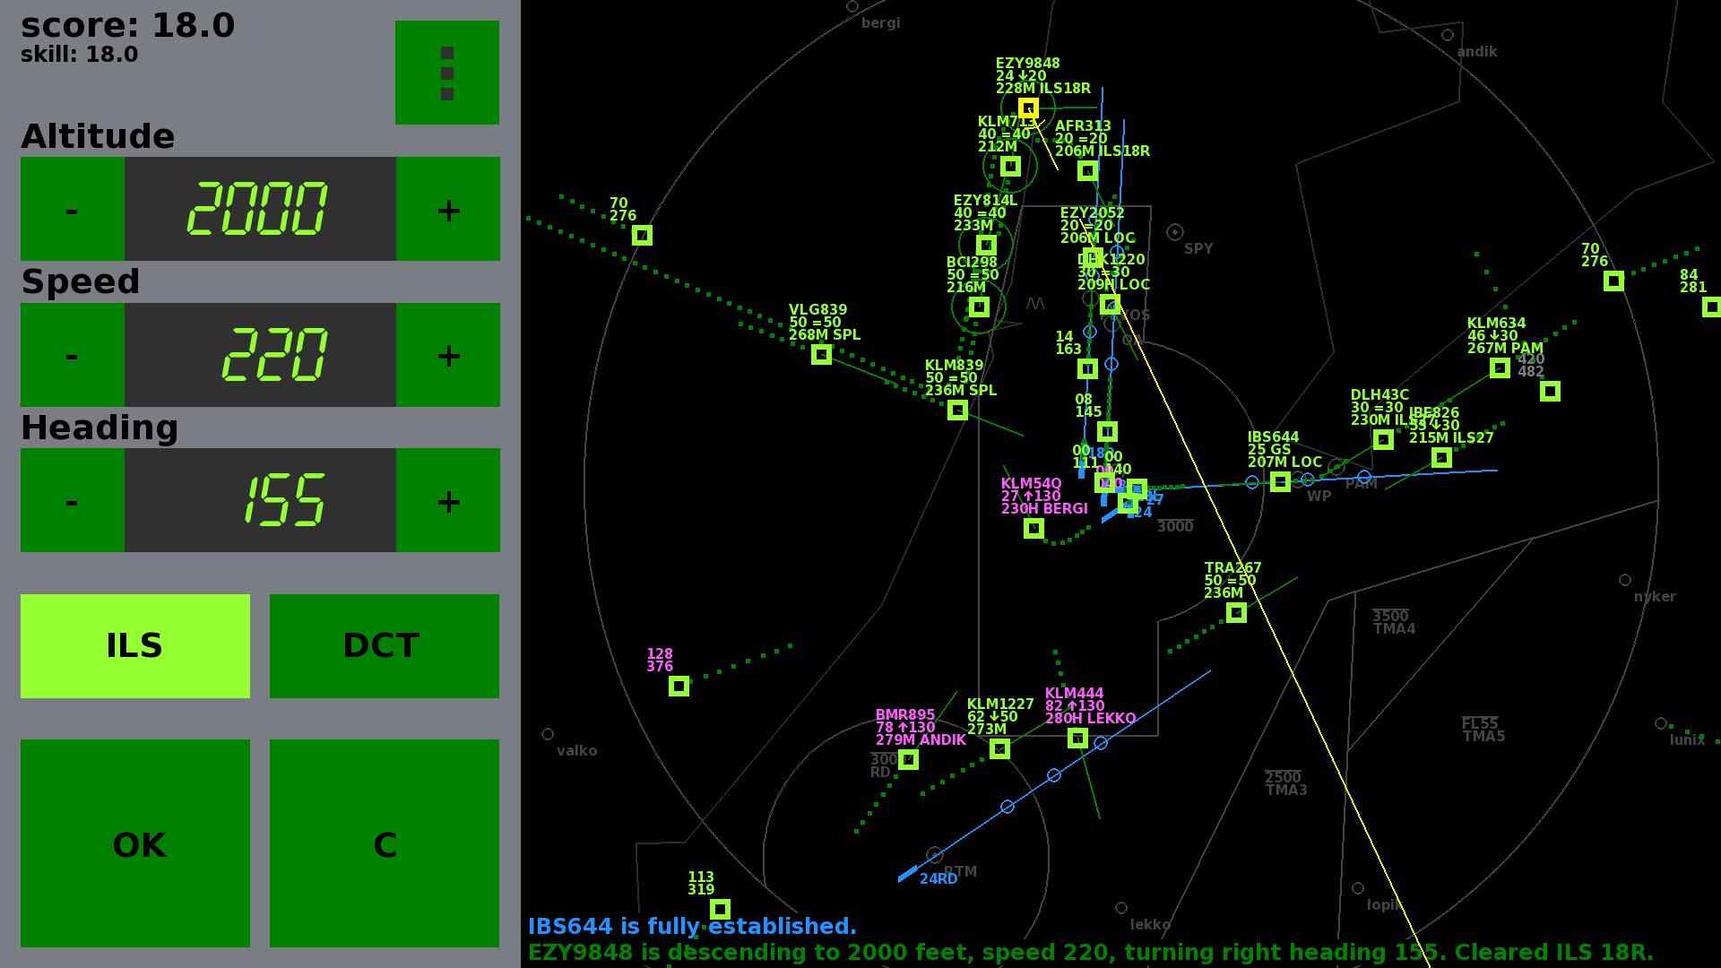Increase speed with the plus button
1721x968 pixels.
tap(447, 354)
